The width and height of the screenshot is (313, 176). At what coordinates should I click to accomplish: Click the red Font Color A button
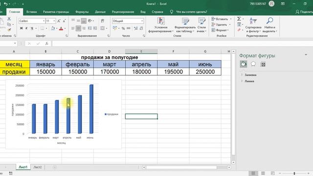(61, 28)
